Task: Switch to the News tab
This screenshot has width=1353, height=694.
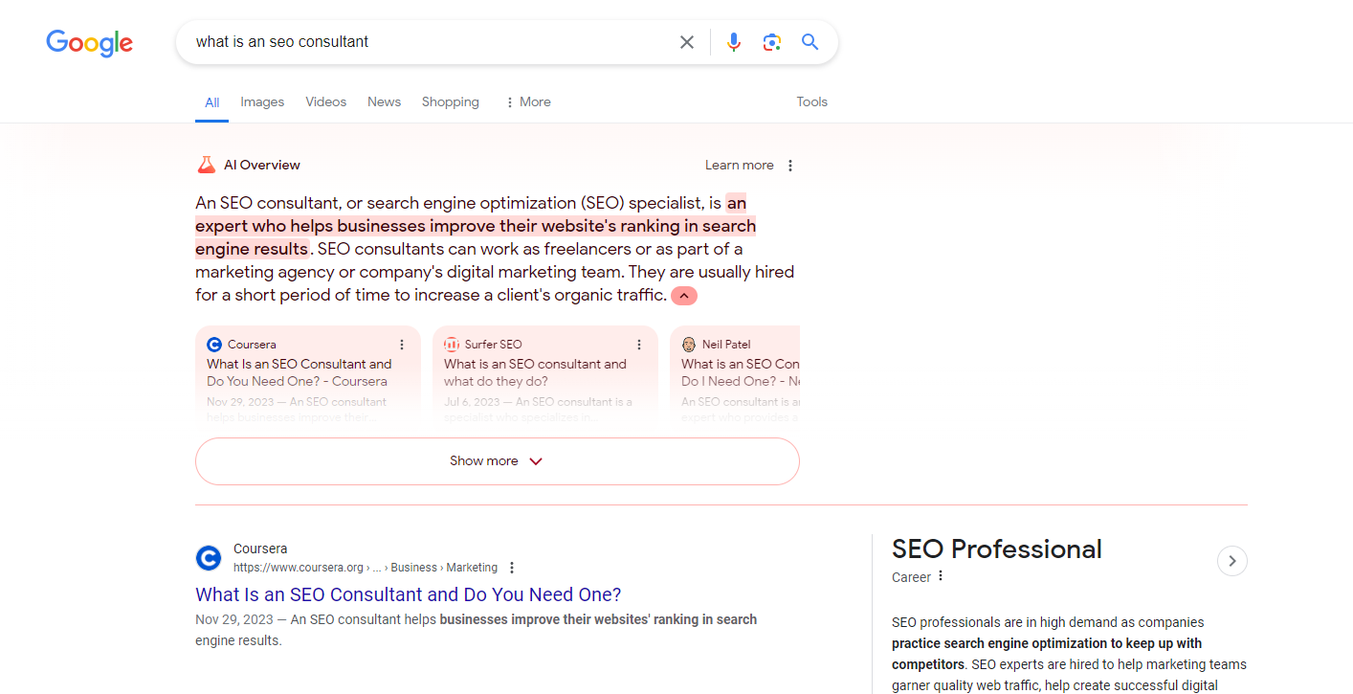Action: [x=384, y=101]
